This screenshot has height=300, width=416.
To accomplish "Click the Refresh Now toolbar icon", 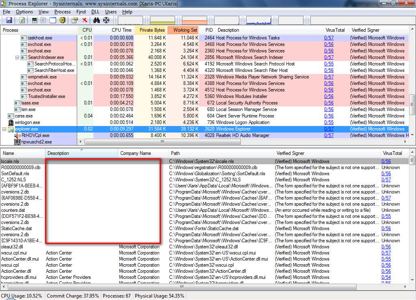I will (22, 20).
